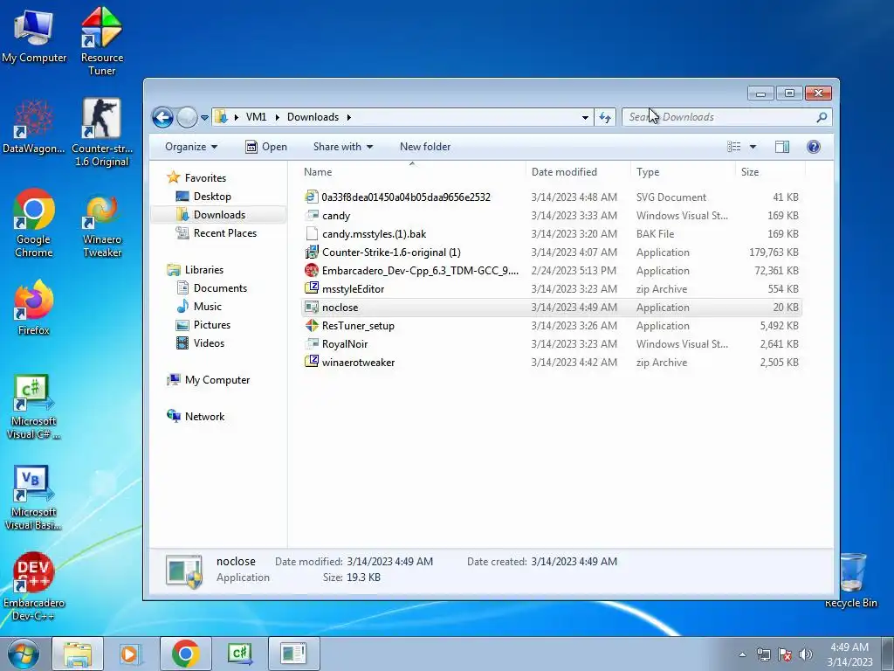This screenshot has height=671, width=894.
Task: Click Open in the toolbar
Action: [266, 147]
